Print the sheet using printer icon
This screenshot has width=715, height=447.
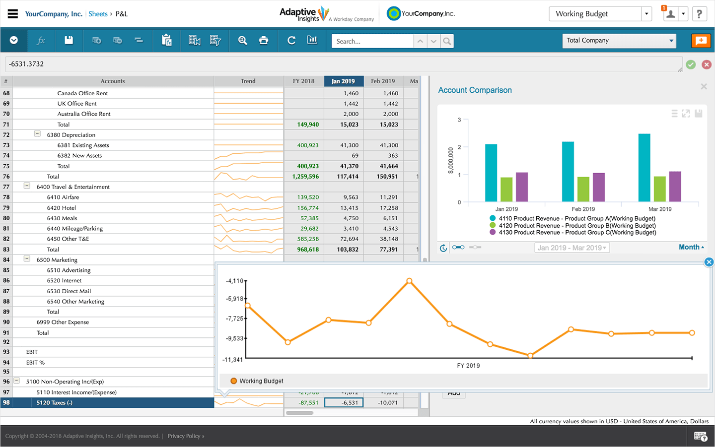264,40
